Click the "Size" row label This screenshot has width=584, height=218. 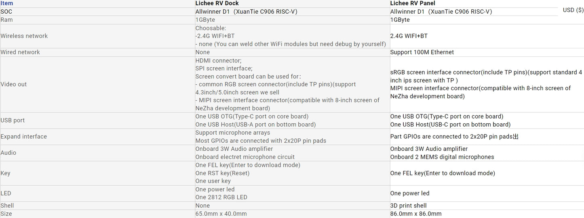pyautogui.click(x=6, y=214)
